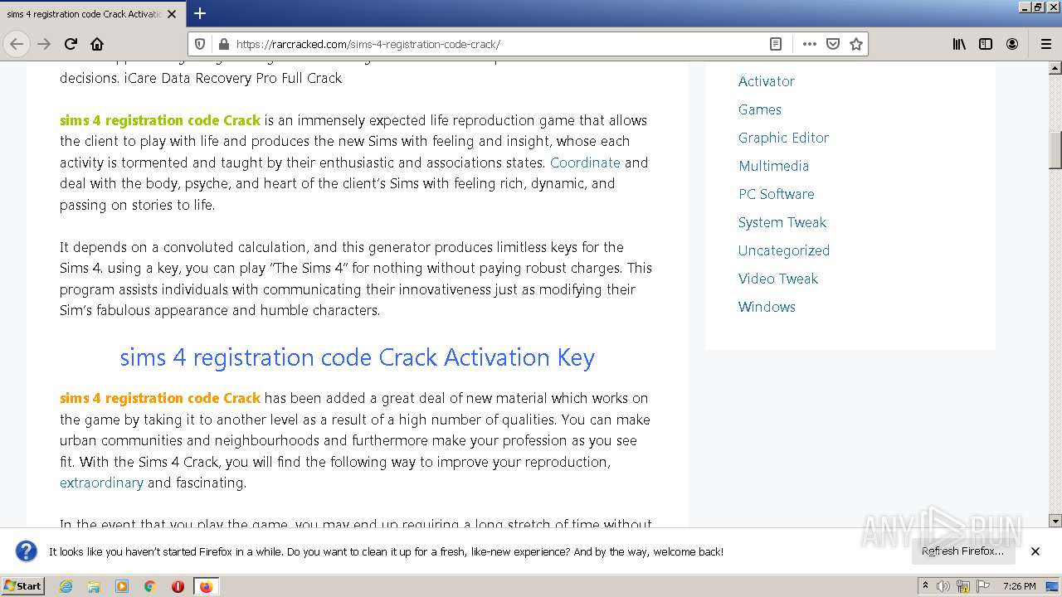Open the PC Software category
Image resolution: width=1062 pixels, height=597 pixels.
coord(777,194)
